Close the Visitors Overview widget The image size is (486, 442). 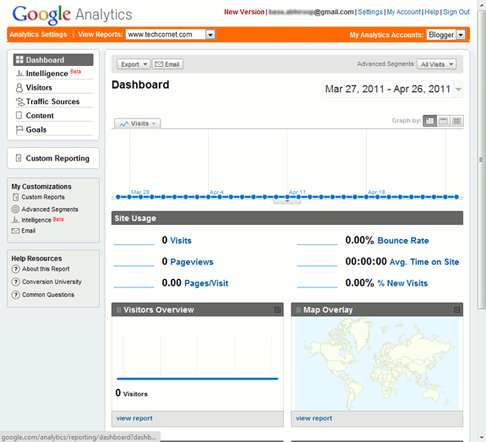tap(277, 309)
